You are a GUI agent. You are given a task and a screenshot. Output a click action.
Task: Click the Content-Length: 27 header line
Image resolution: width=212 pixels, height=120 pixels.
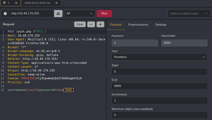click(23, 67)
